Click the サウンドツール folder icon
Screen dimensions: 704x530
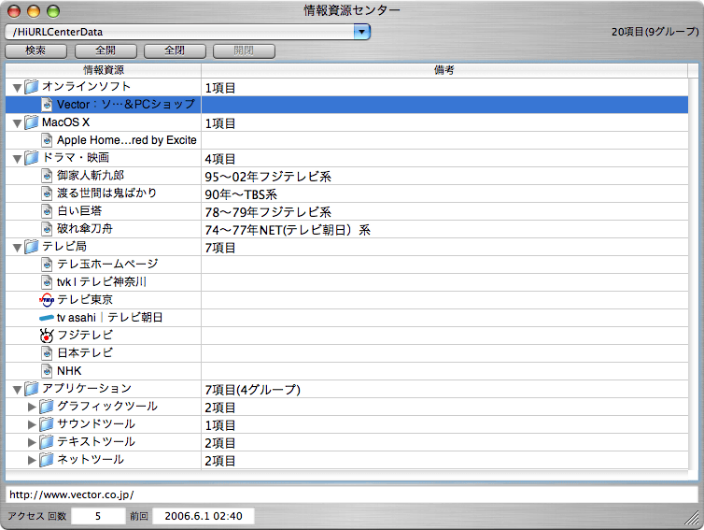pyautogui.click(x=47, y=424)
